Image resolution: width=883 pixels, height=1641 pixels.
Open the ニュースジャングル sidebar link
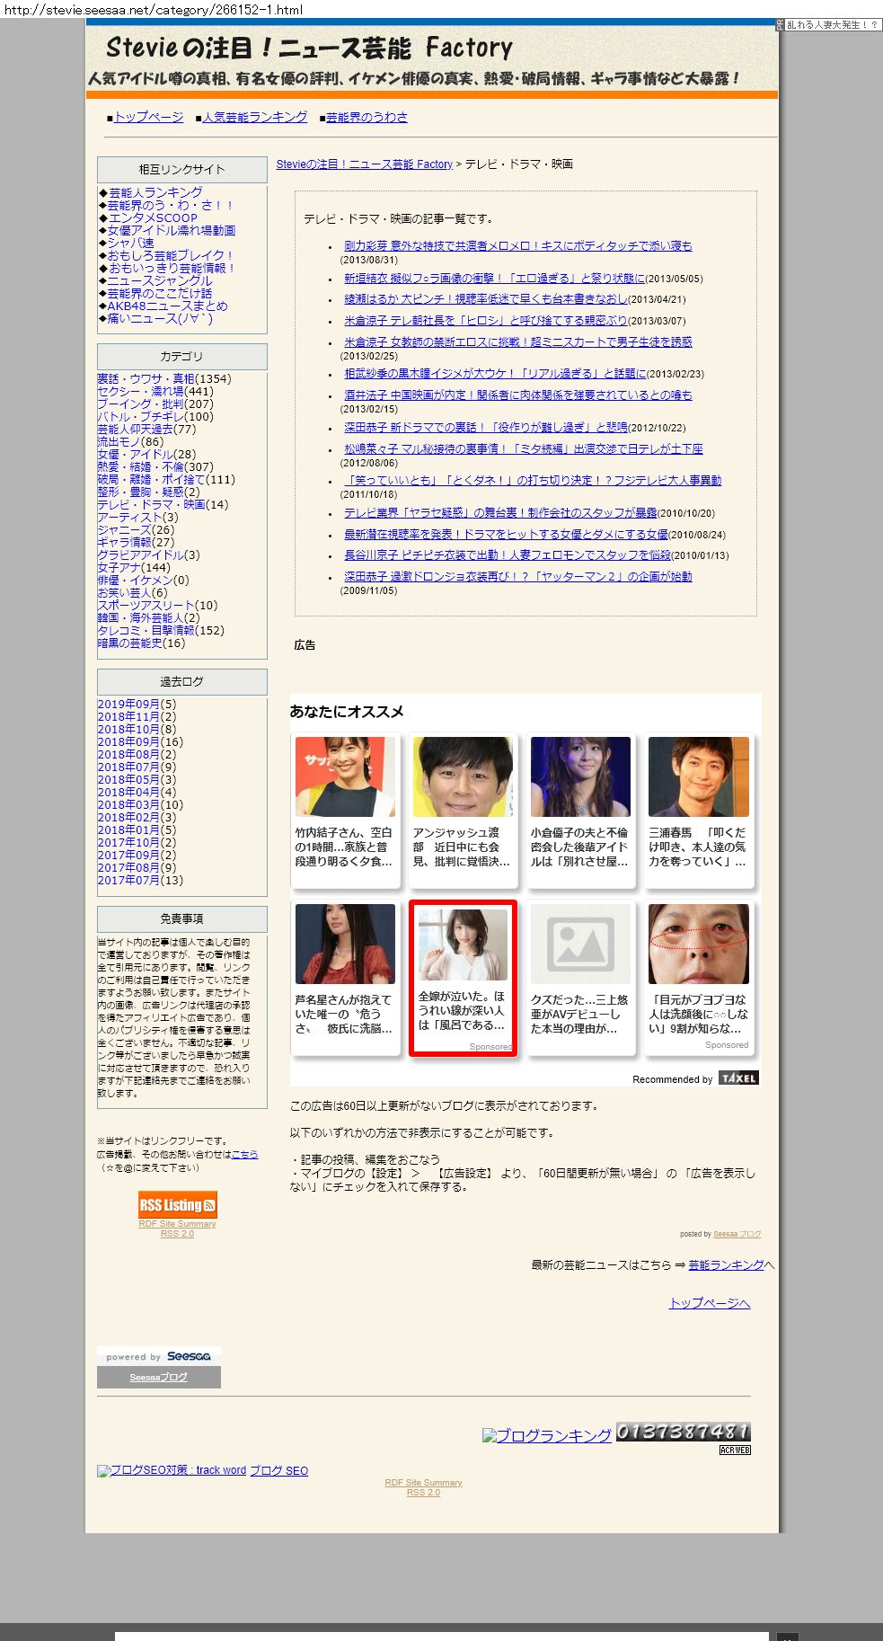pos(160,280)
